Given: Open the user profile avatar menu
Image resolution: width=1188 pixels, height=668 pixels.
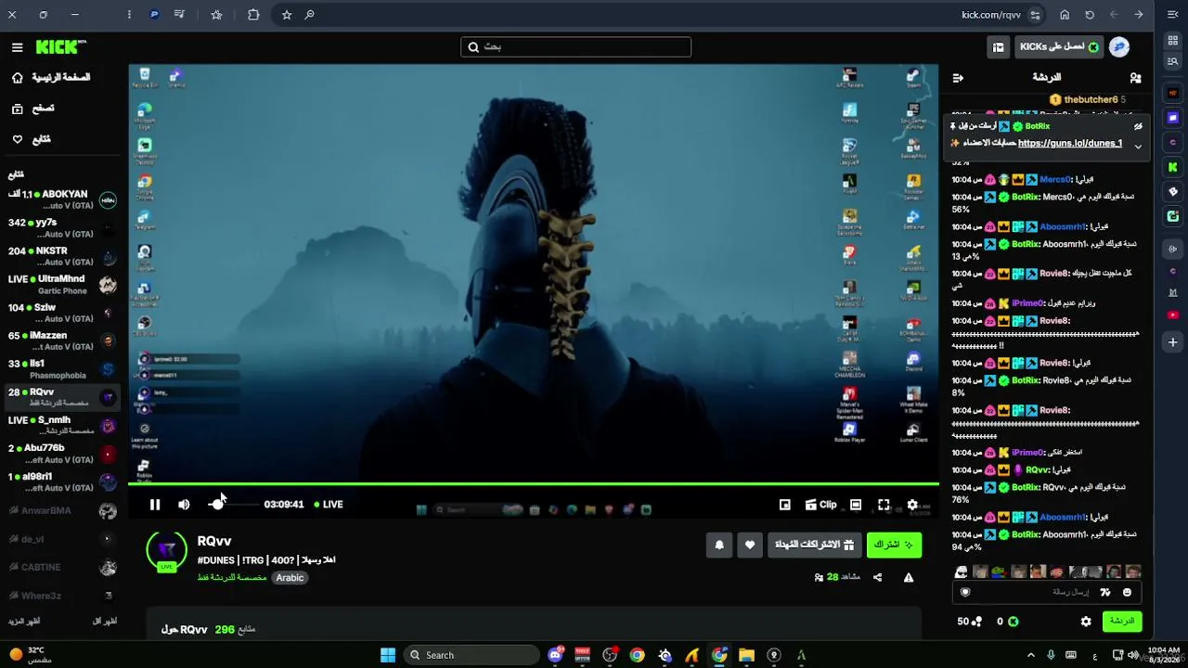Looking at the screenshot, I should [x=1119, y=47].
